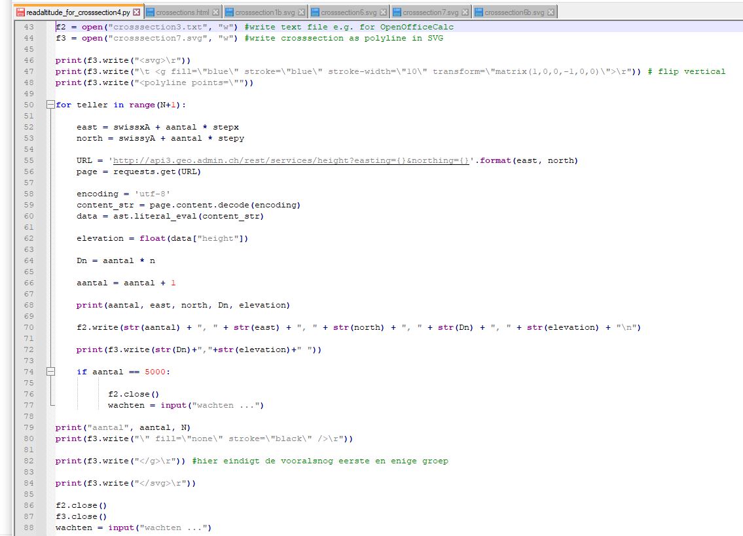
Task: Collapse the for loop fold at line 50
Action: [50, 105]
